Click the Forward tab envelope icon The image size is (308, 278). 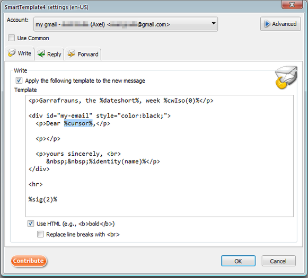[72, 54]
